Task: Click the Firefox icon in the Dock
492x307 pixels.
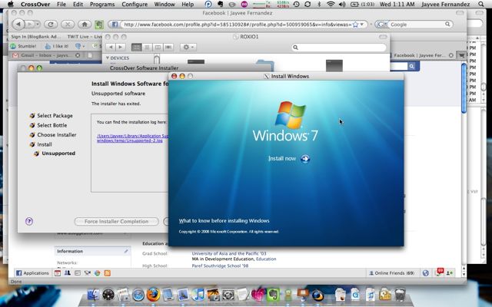Action: pos(154,295)
